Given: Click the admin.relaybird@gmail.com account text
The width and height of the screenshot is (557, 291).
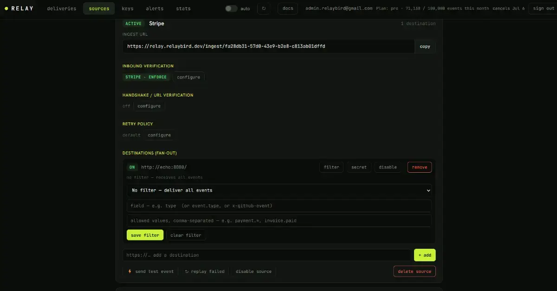Looking at the screenshot, I should click(339, 8).
